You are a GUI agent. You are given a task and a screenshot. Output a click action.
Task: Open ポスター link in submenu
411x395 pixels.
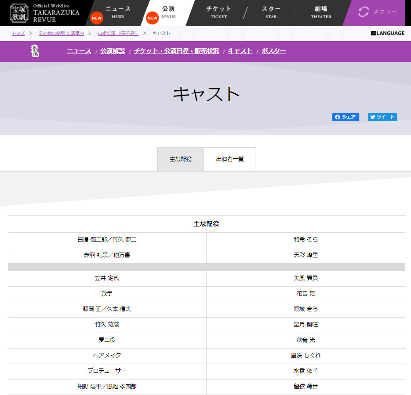point(274,51)
